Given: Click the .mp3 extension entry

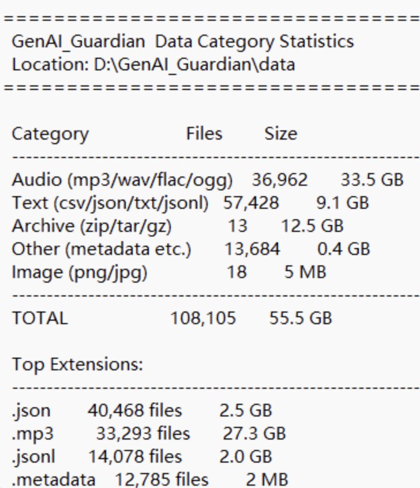Looking at the screenshot, I should tap(33, 434).
